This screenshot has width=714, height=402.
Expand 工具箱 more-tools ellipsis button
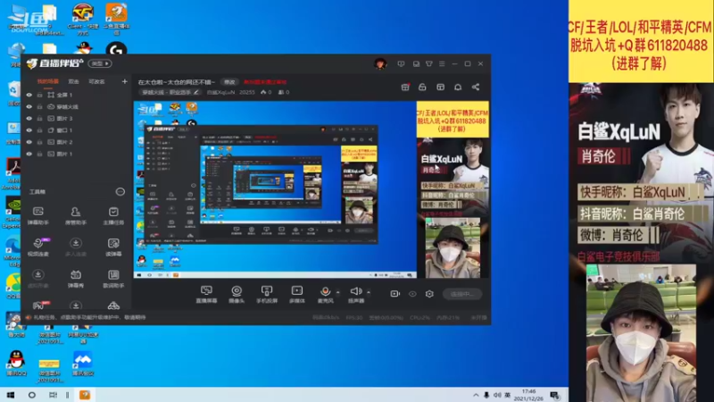tap(120, 192)
